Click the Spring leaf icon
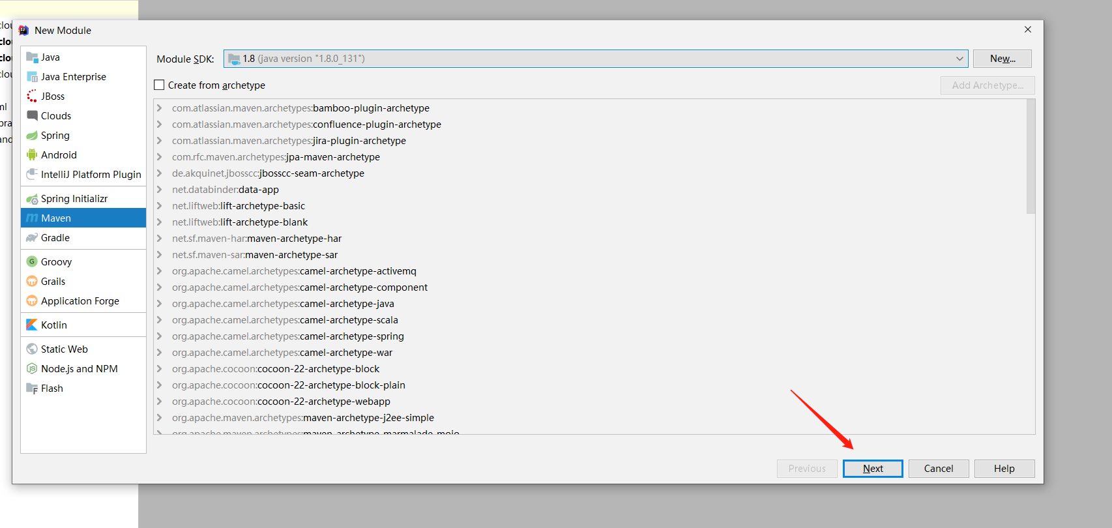 coord(32,136)
